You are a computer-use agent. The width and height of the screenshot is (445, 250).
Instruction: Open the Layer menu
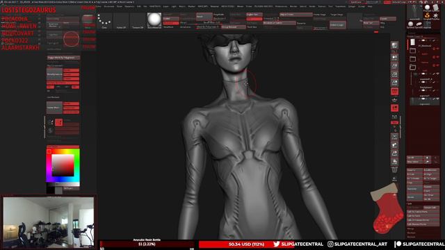coord(165,6)
